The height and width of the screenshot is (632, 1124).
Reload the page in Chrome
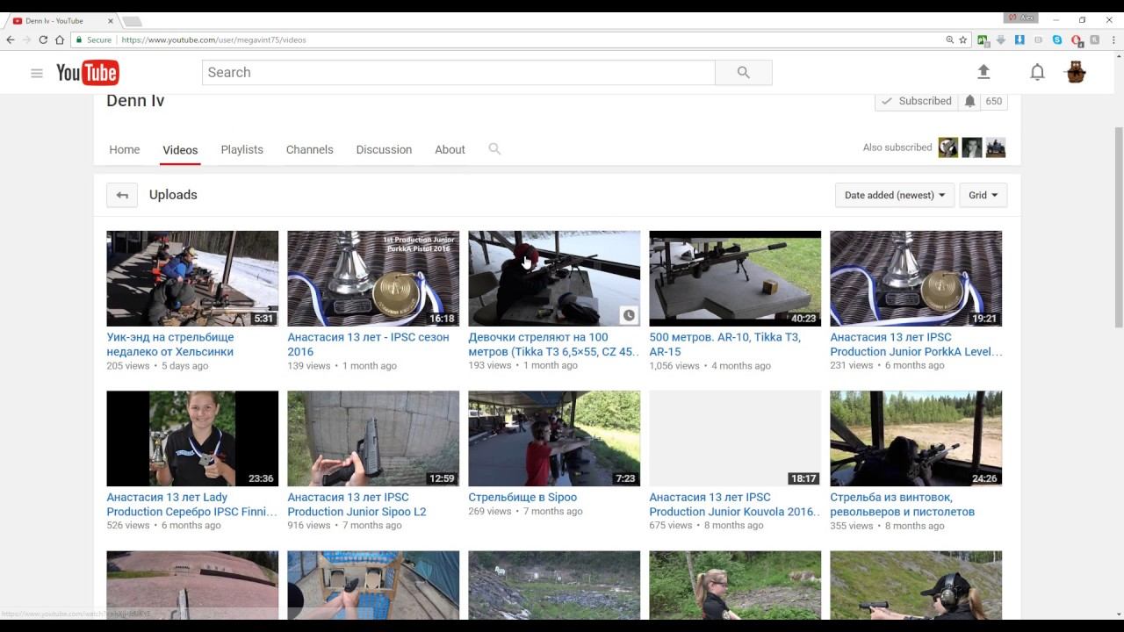(43, 39)
